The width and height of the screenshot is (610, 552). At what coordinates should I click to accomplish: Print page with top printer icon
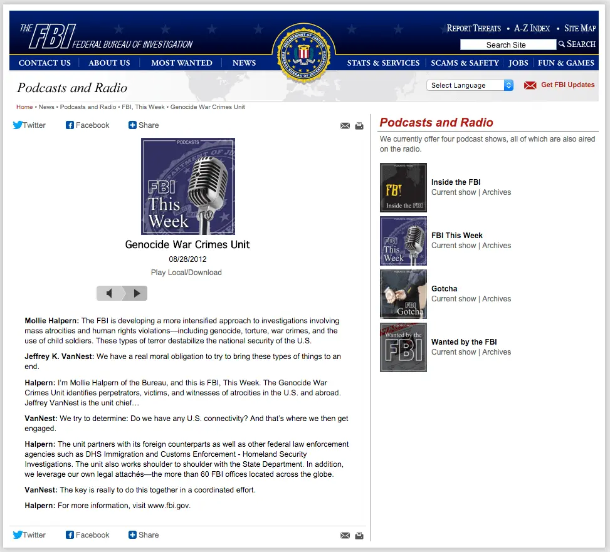[359, 125]
